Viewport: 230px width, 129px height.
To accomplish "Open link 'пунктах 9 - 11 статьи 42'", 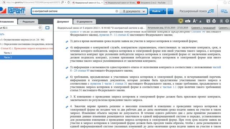I will tap(114, 35).
